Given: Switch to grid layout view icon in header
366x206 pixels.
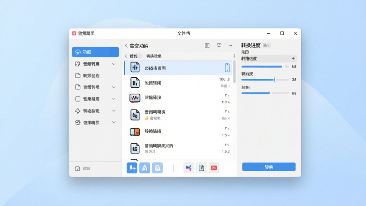Looking at the screenshot, I should (207, 45).
